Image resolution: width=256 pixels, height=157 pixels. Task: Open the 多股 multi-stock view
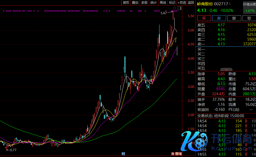144,3
